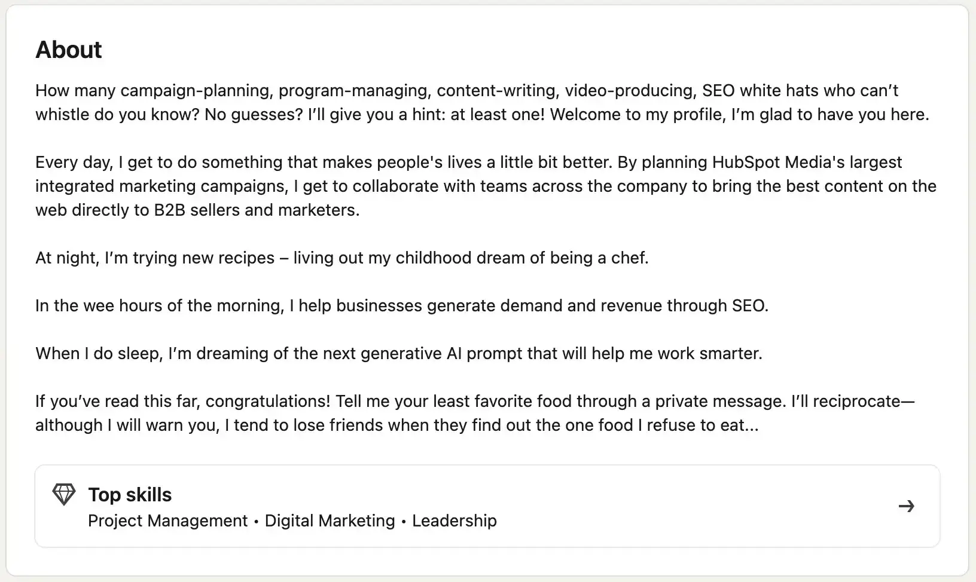Viewport: 976px width, 582px height.
Task: Click the About section heading
Action: [68, 50]
